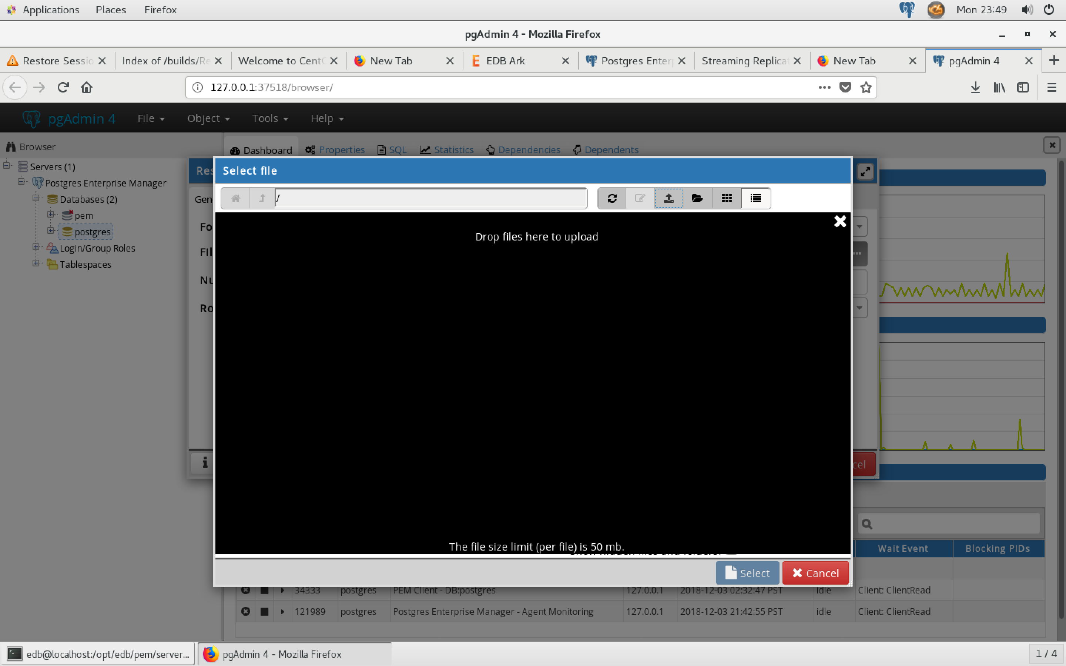Click the refresh icon in file dialog
The image size is (1066, 666).
point(612,198)
